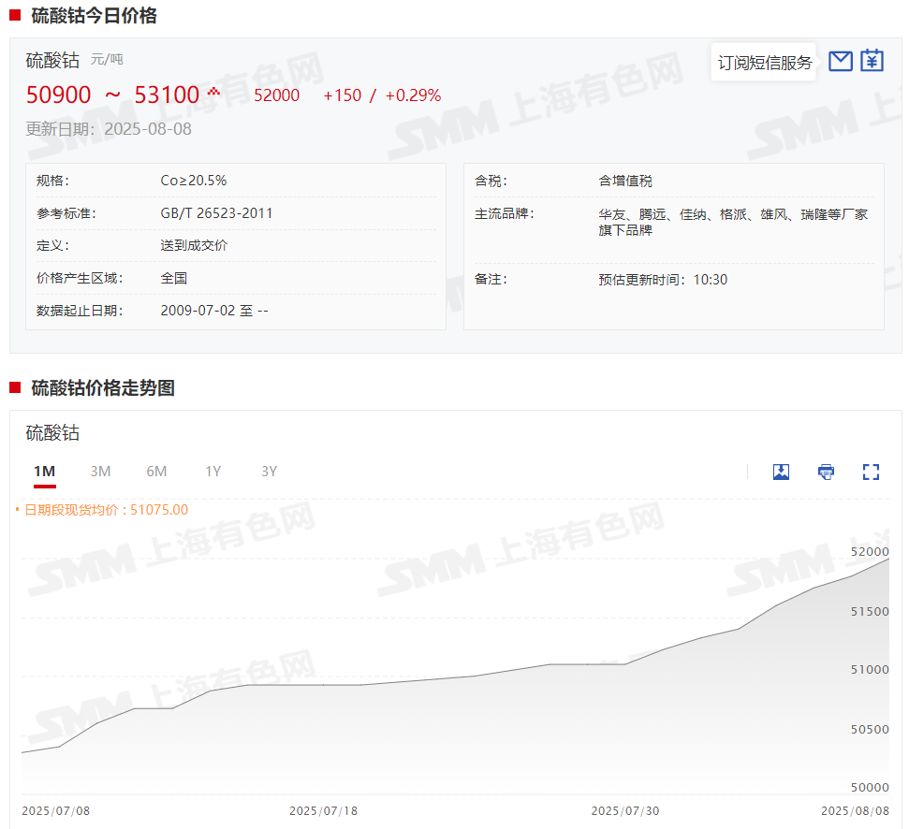The height and width of the screenshot is (829, 909).
Task: Show the 6M price trend
Action: click(x=156, y=471)
